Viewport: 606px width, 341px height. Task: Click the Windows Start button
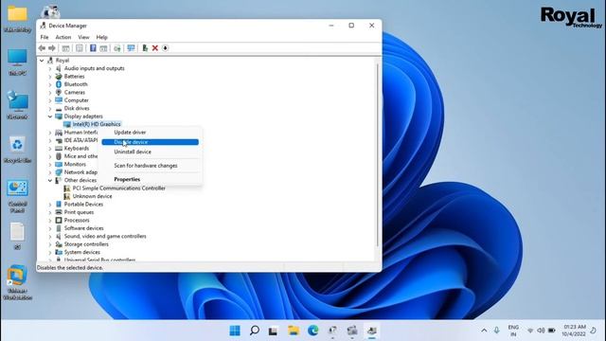click(235, 331)
